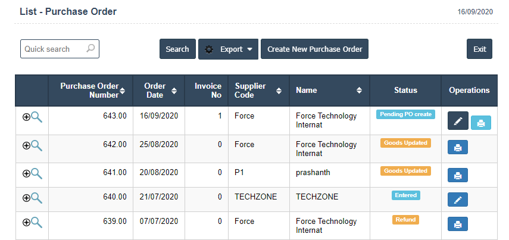
Task: Open the Export dropdown menu
Action: tap(228, 49)
